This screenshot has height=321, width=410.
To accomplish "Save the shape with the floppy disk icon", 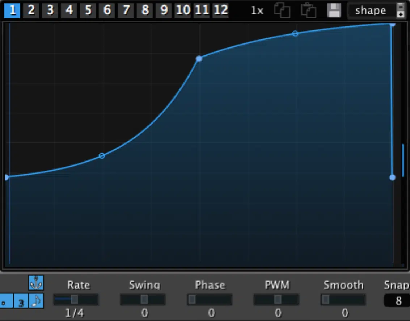I will point(334,11).
